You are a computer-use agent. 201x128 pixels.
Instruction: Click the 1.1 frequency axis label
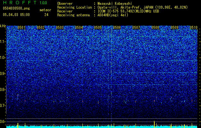click(x=3, y=42)
